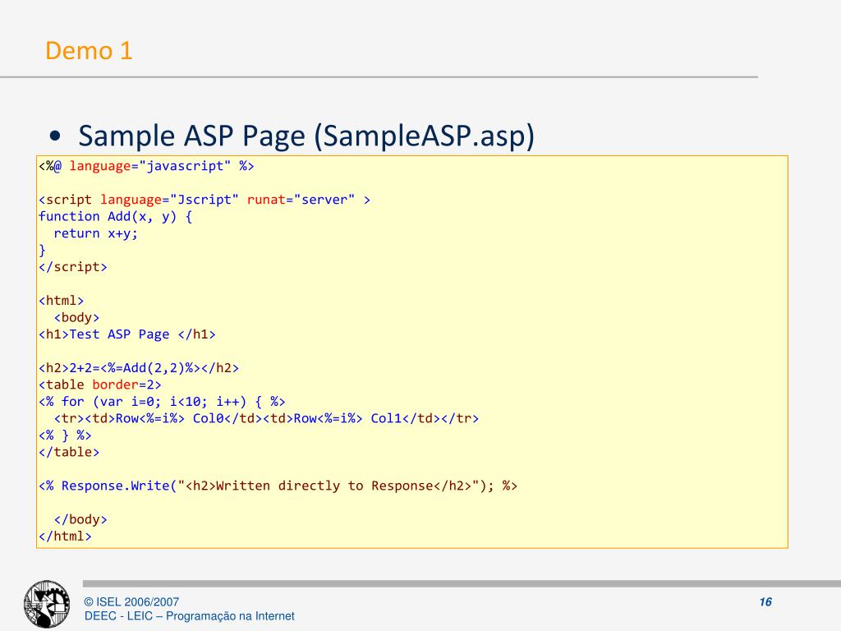Click the script tag line with runat="server"

pos(205,200)
